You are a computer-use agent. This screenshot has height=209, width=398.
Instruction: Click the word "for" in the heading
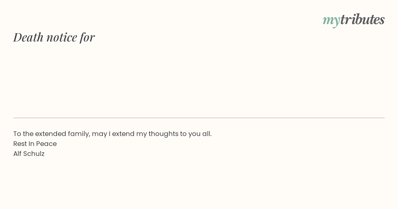pyautogui.click(x=87, y=37)
